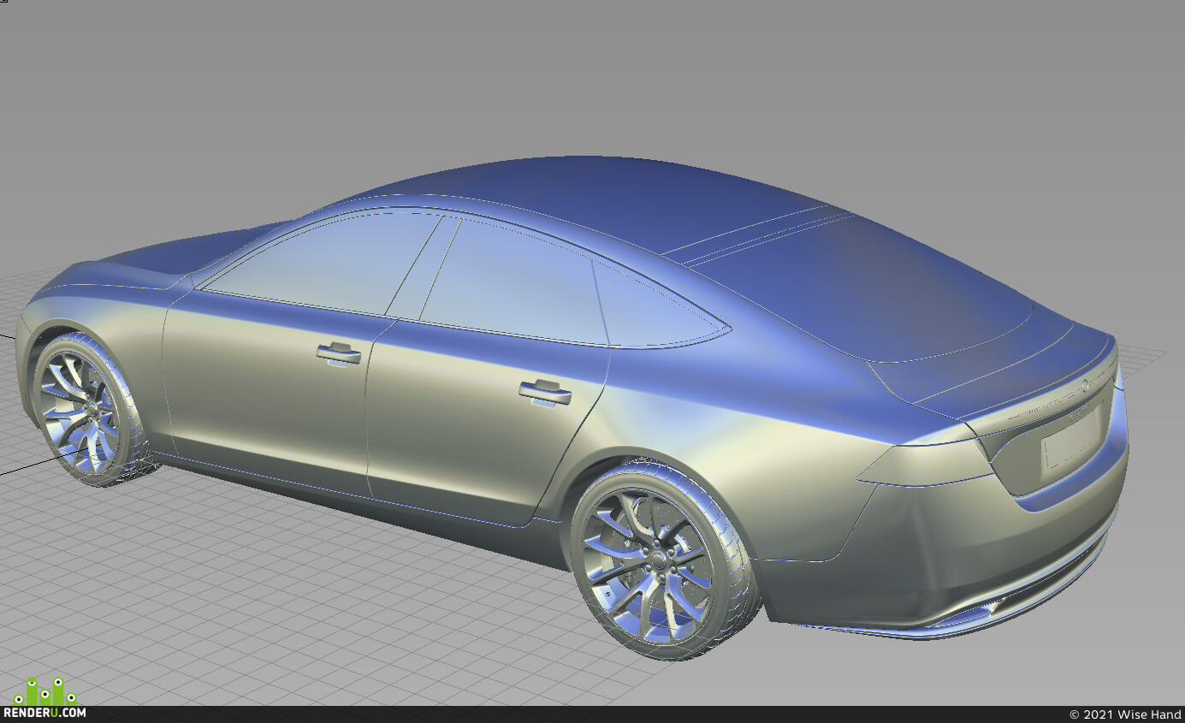This screenshot has width=1185, height=723.
Task: Click the rear door handle
Action: pyautogui.click(x=545, y=393)
